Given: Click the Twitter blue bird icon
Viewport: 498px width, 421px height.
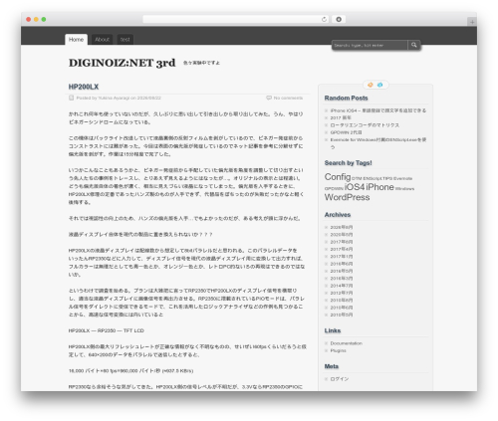Looking at the screenshot, I should [x=380, y=85].
